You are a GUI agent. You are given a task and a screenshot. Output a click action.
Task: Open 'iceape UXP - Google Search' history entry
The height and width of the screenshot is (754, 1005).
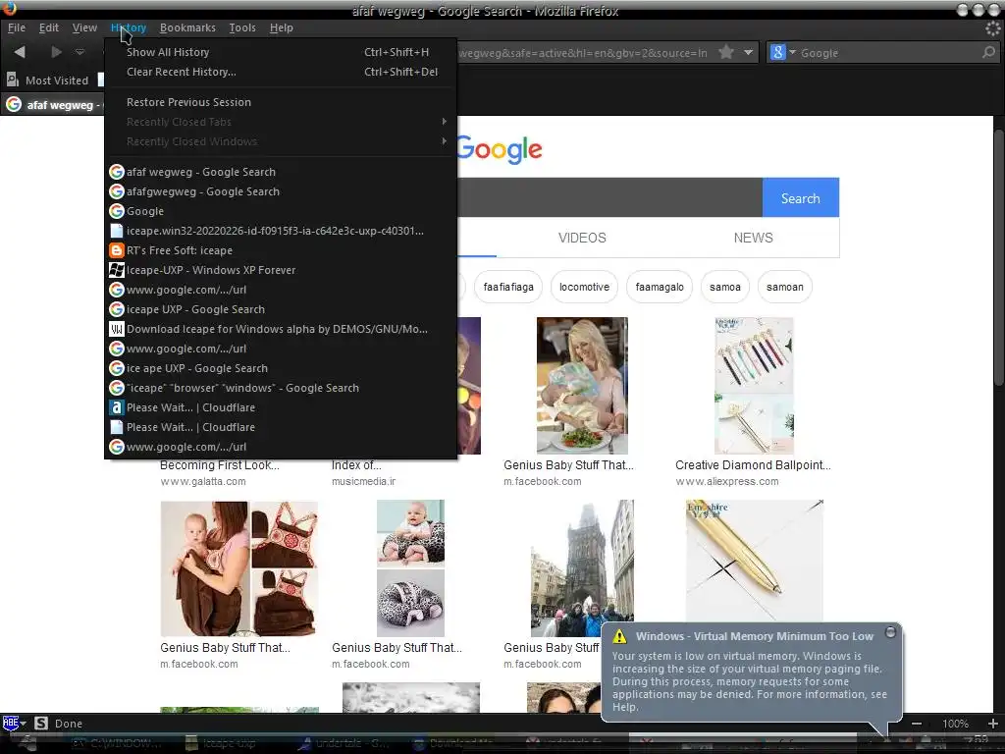click(281, 309)
